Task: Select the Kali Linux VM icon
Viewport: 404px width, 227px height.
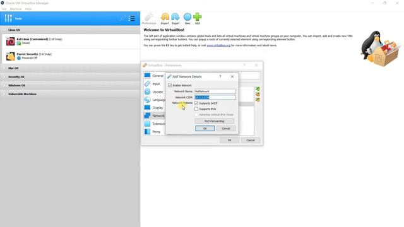Action: pos(11,41)
